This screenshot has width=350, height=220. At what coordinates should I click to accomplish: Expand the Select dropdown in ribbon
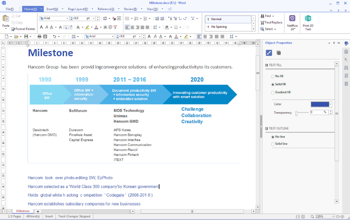[270, 29]
